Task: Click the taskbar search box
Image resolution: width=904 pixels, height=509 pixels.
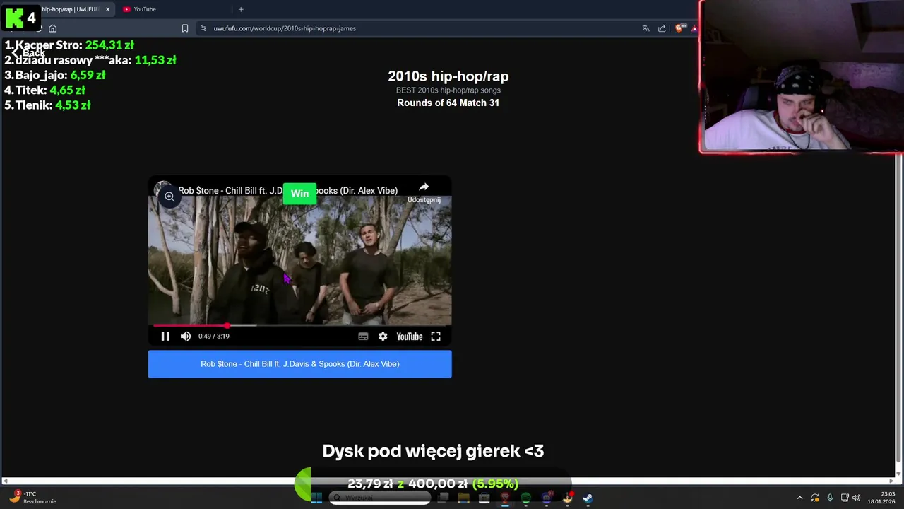Action: tap(380, 498)
